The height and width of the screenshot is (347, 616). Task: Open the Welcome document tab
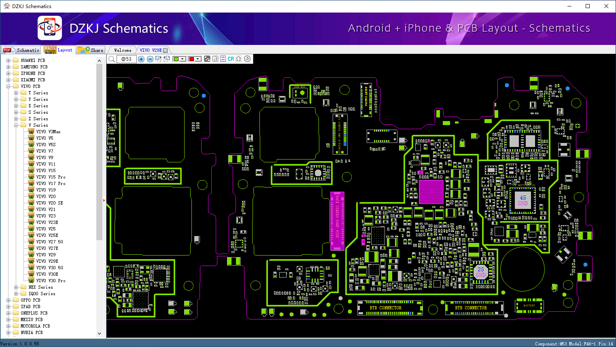pos(123,50)
